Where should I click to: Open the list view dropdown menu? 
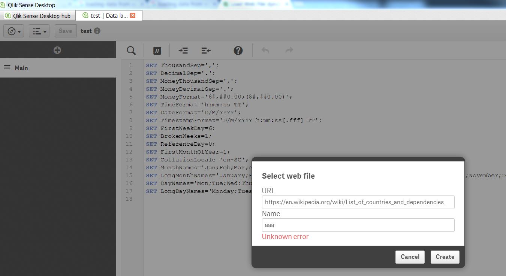39,31
